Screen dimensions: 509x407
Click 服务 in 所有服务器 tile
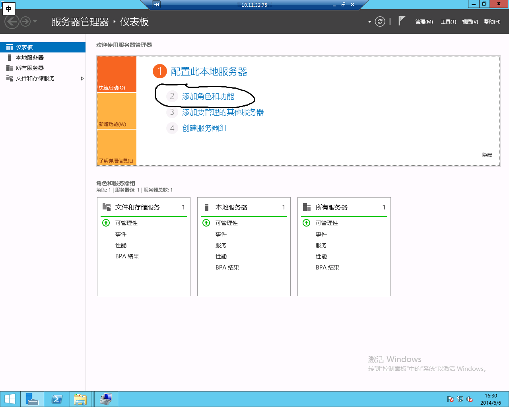321,245
